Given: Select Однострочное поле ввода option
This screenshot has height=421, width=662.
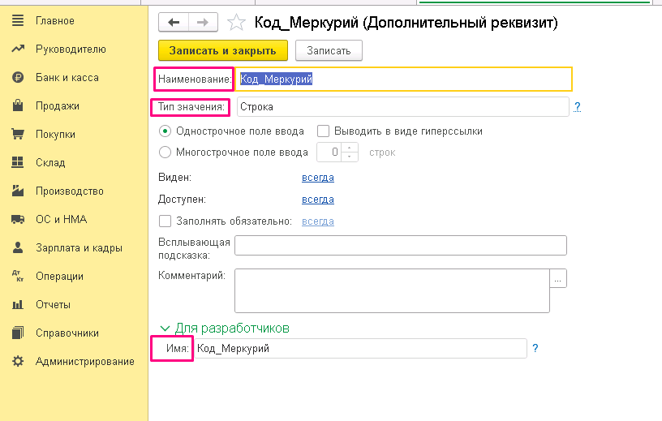Looking at the screenshot, I should pos(165,131).
